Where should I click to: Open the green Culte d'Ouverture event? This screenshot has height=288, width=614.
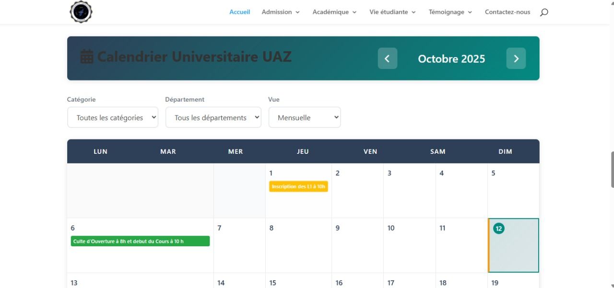coord(140,241)
